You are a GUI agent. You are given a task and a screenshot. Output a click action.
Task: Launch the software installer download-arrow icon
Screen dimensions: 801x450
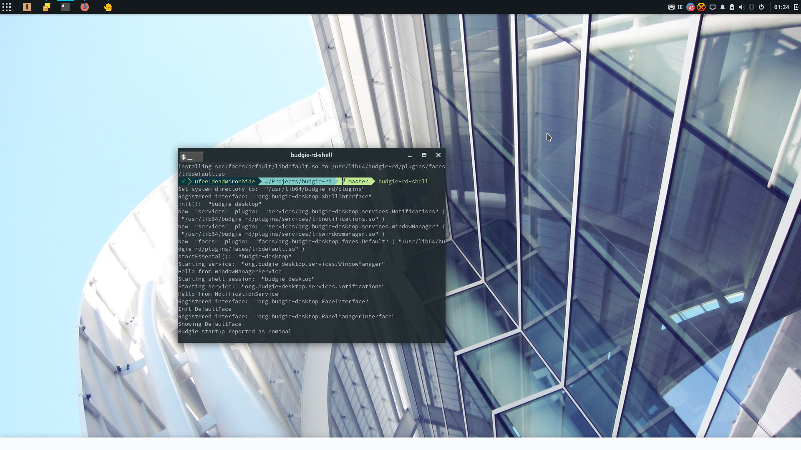[x=27, y=7]
